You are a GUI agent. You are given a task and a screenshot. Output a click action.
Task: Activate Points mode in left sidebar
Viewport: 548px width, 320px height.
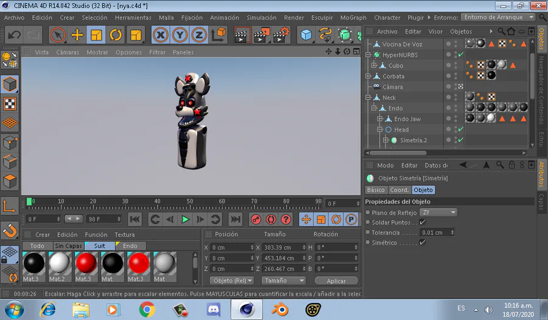pos(9,143)
